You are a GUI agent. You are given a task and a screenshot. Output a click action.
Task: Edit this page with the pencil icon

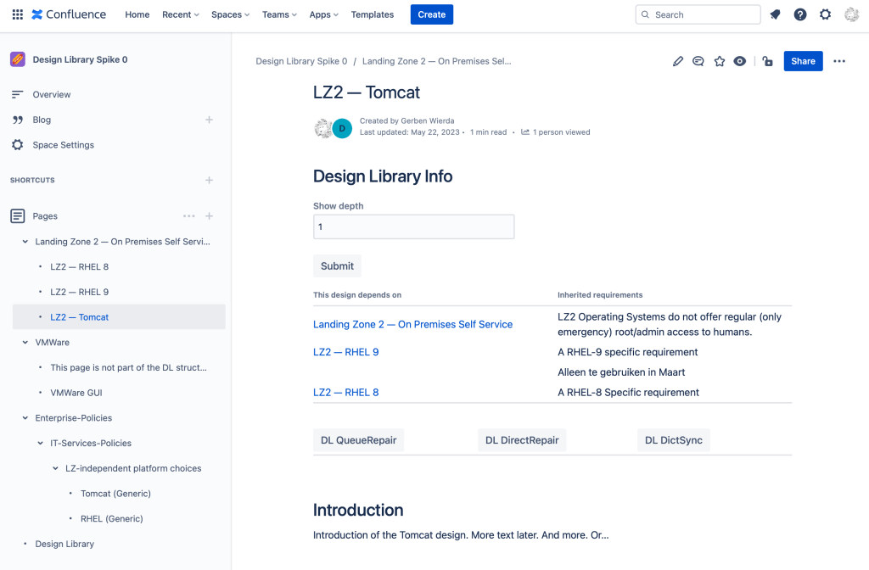678,61
